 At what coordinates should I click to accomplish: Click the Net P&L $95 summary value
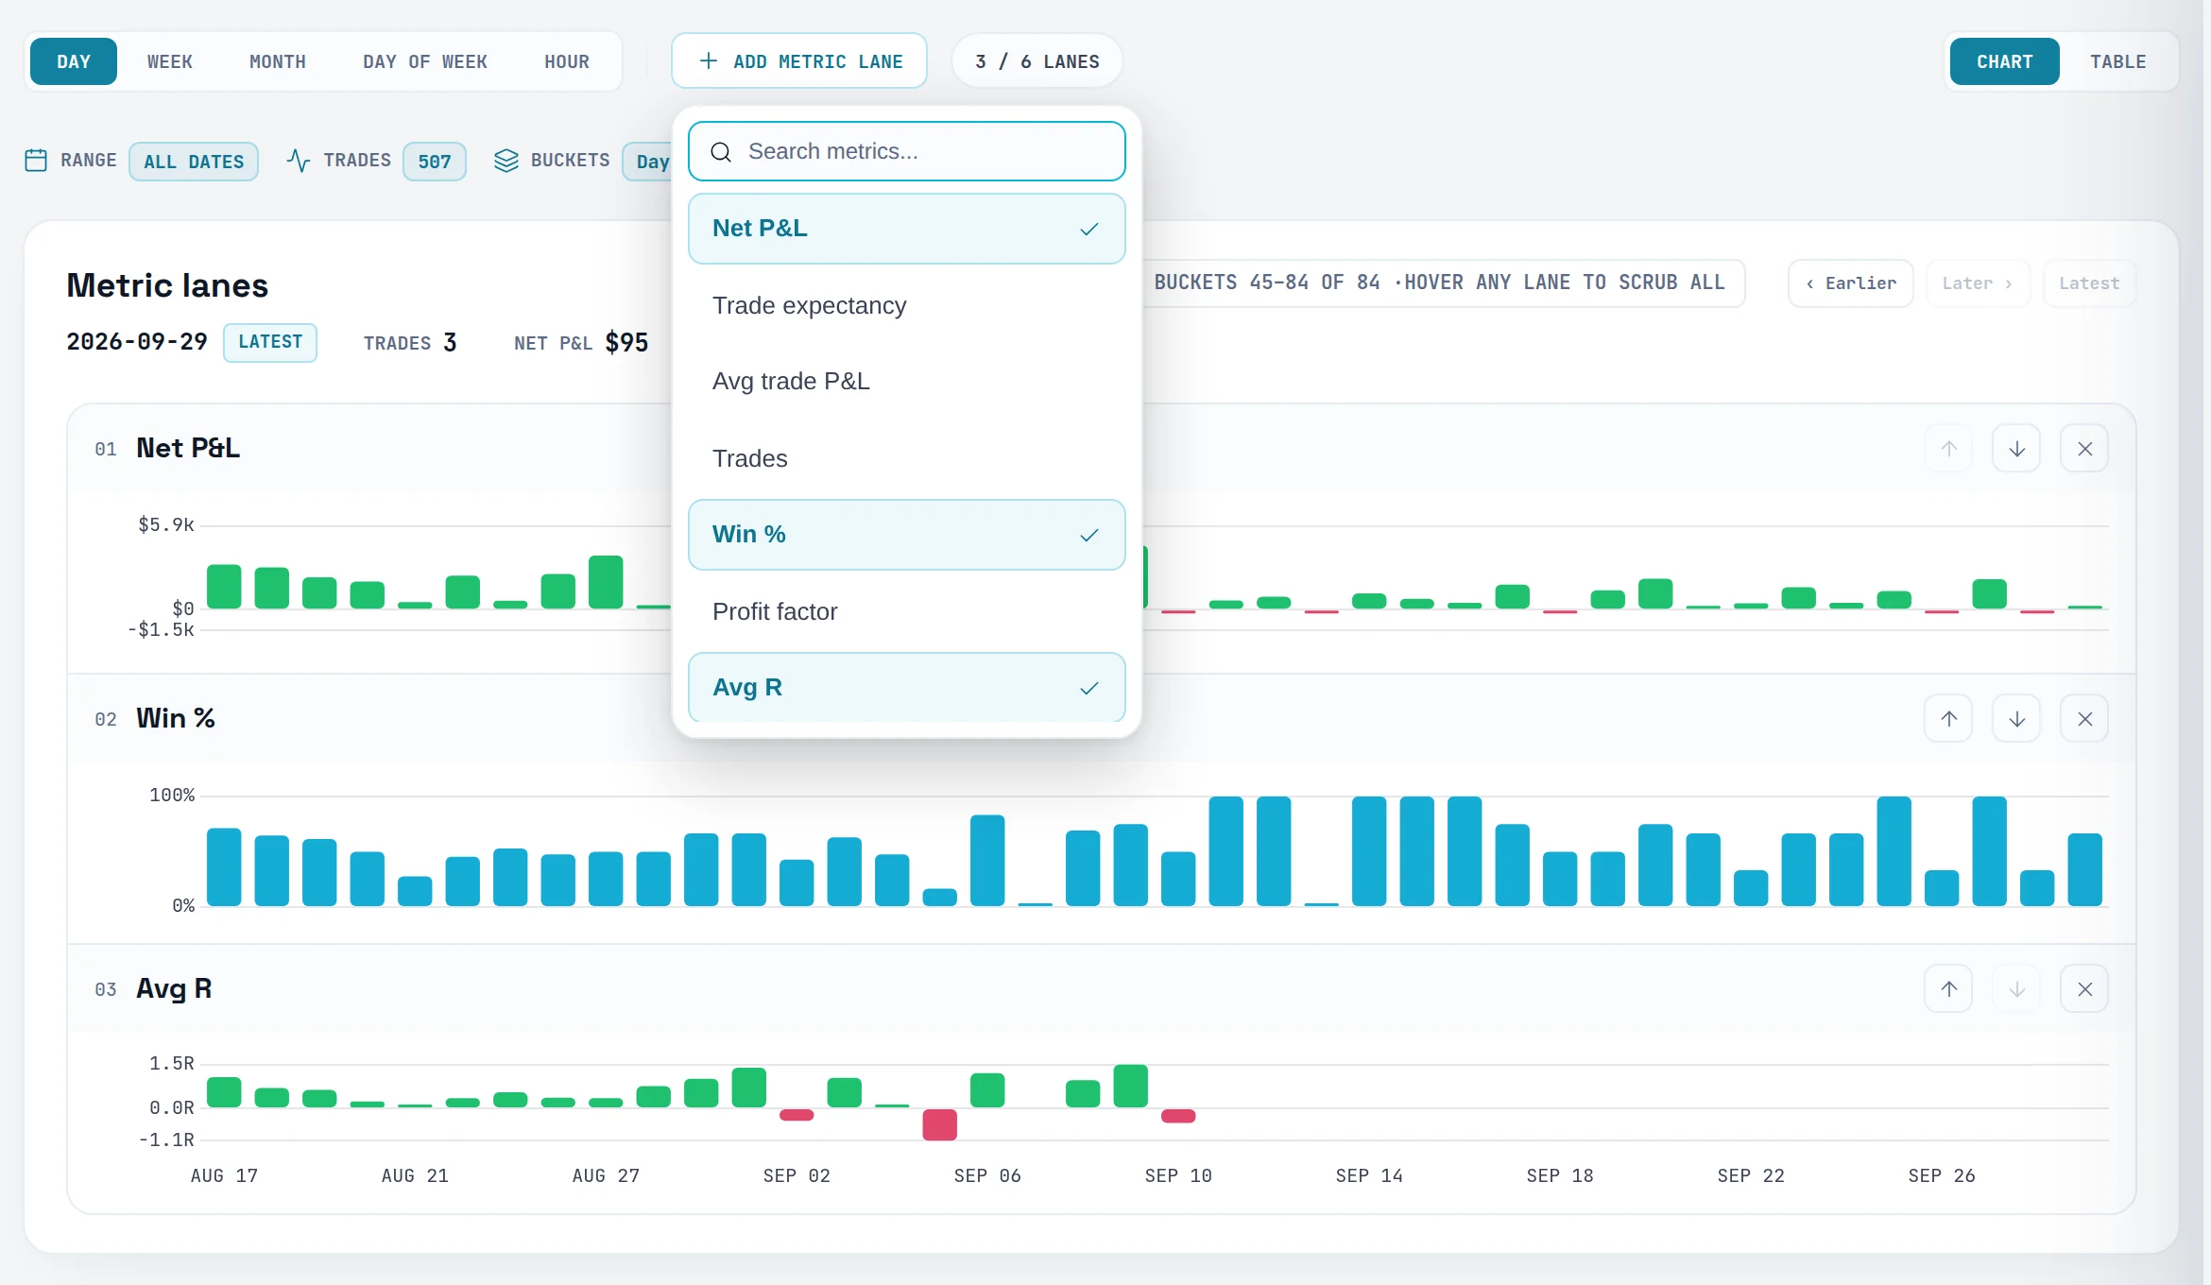pos(626,342)
